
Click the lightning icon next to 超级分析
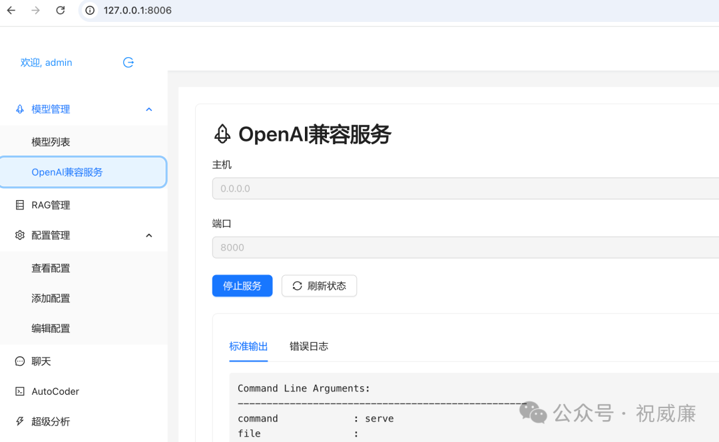pyautogui.click(x=19, y=421)
